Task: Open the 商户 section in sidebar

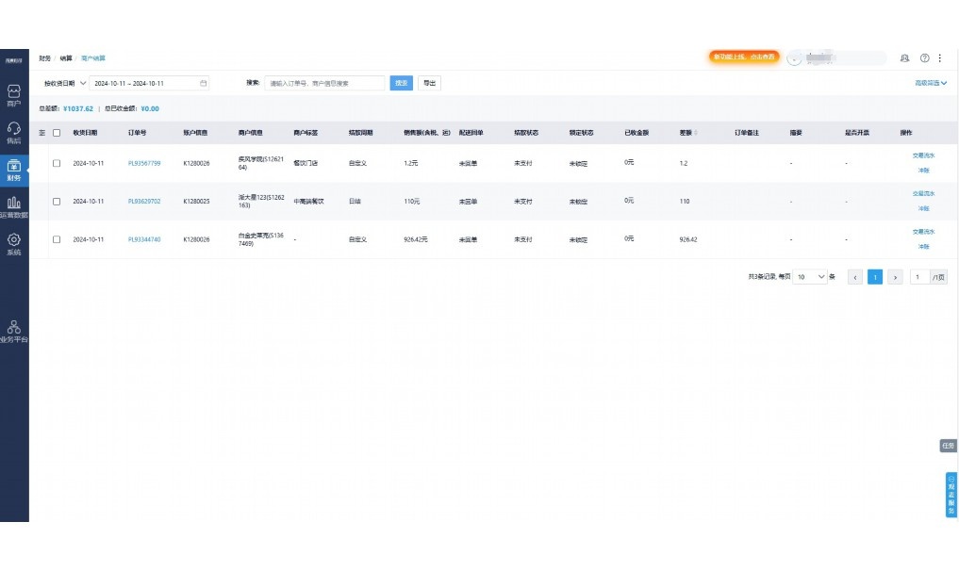Action: 14,95
